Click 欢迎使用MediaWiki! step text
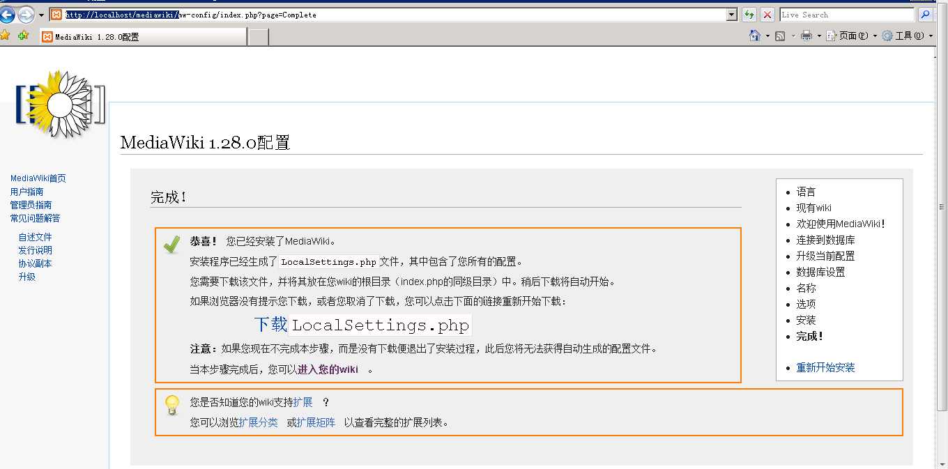This screenshot has height=469, width=948. [x=841, y=224]
